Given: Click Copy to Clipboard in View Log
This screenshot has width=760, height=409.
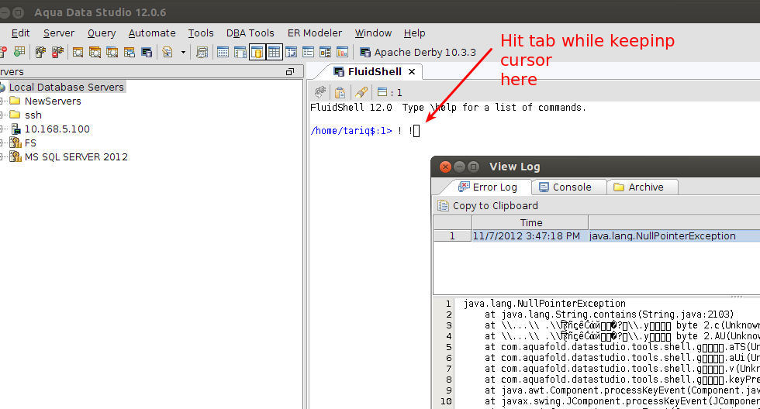Looking at the screenshot, I should point(488,206).
